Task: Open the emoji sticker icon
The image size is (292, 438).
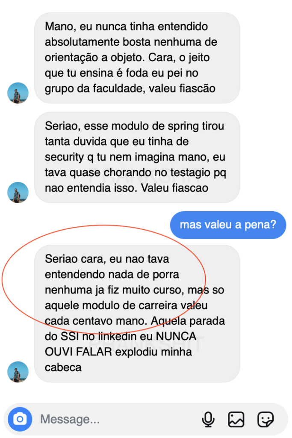Action: click(x=266, y=419)
